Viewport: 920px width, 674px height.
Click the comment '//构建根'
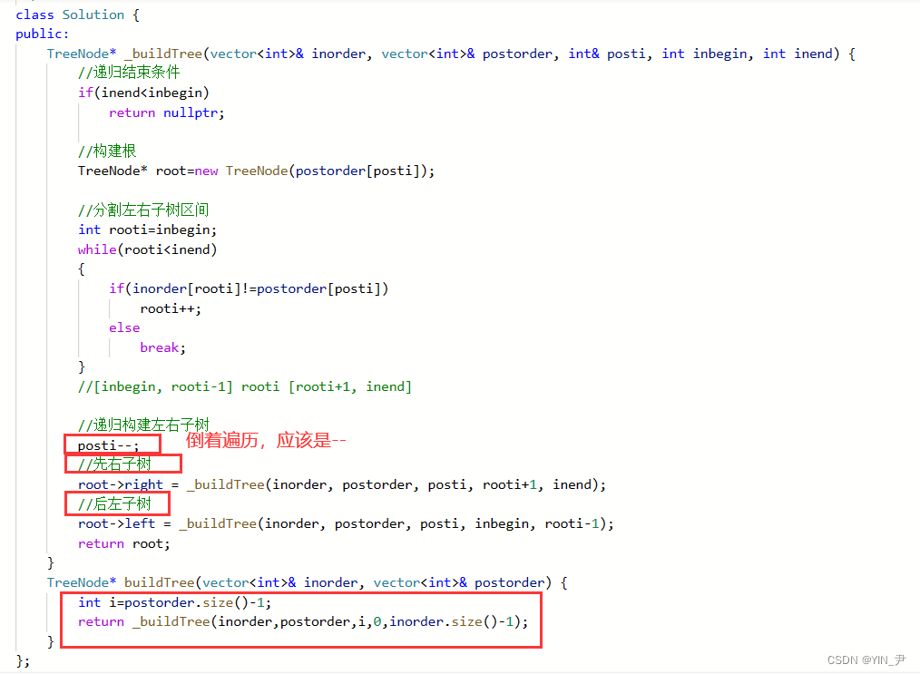pyautogui.click(x=107, y=151)
